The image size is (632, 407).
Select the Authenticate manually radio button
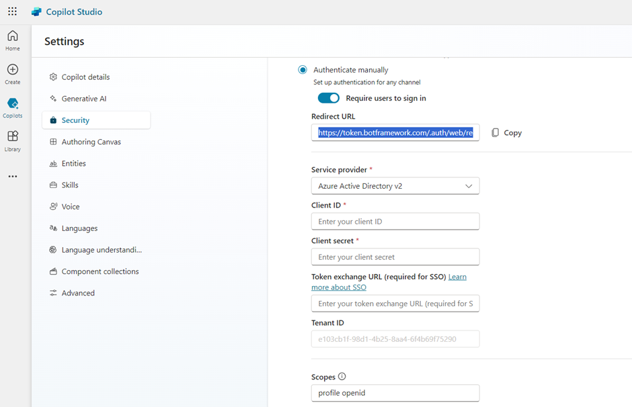pos(303,70)
